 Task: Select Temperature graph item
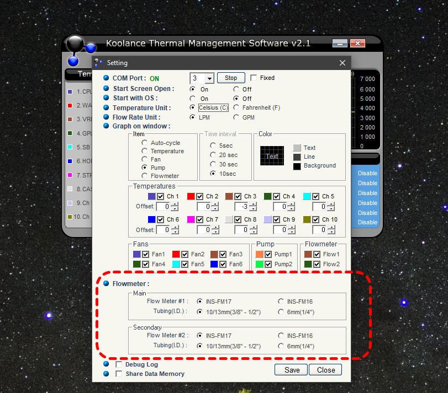pos(145,151)
